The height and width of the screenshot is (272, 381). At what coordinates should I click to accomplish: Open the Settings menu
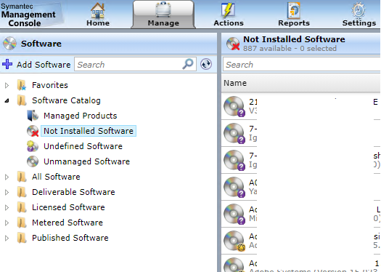pos(359,15)
